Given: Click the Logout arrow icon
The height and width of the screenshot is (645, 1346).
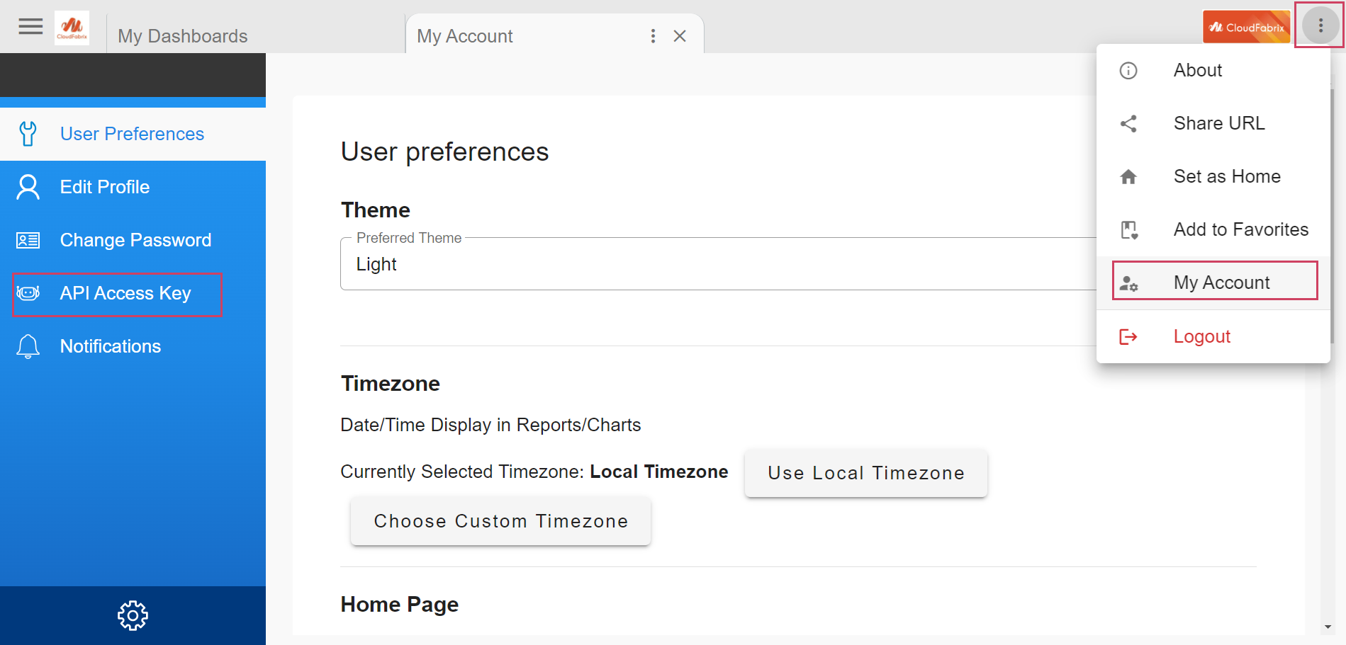Looking at the screenshot, I should (x=1128, y=336).
